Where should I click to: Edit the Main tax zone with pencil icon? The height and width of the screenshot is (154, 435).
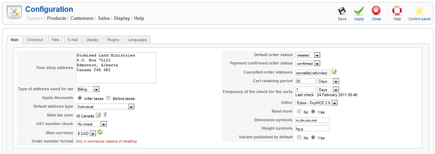[98, 115]
